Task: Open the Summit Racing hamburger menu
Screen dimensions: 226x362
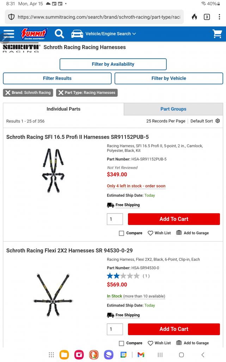Action: [9, 34]
